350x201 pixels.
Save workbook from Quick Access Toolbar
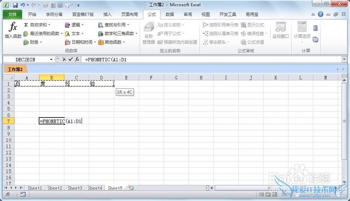pyautogui.click(x=15, y=5)
